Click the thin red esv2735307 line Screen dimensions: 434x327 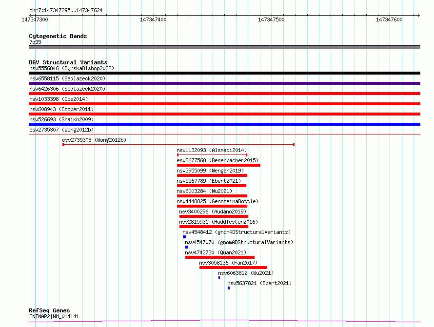tap(224, 135)
